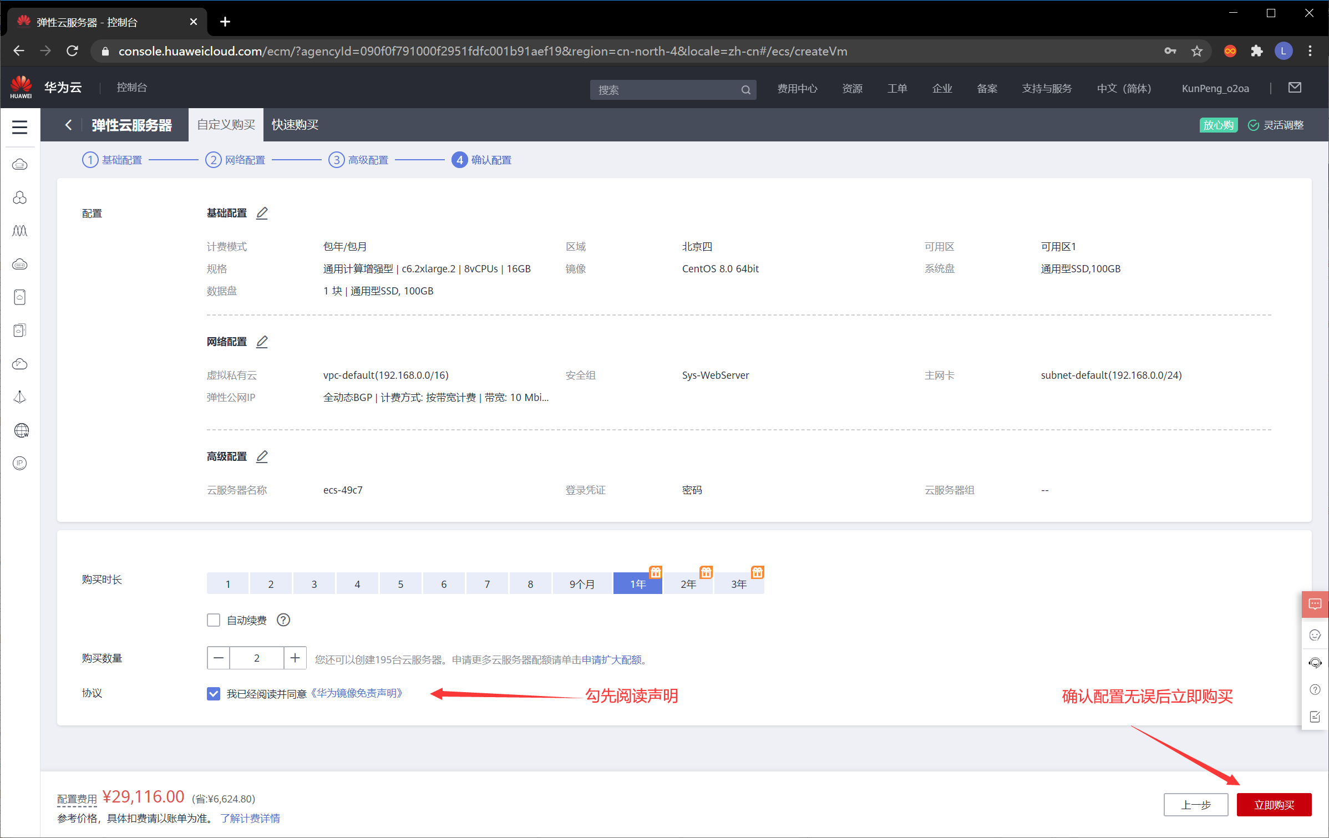
Task: Select purchase duration 3年
Action: (x=739, y=584)
